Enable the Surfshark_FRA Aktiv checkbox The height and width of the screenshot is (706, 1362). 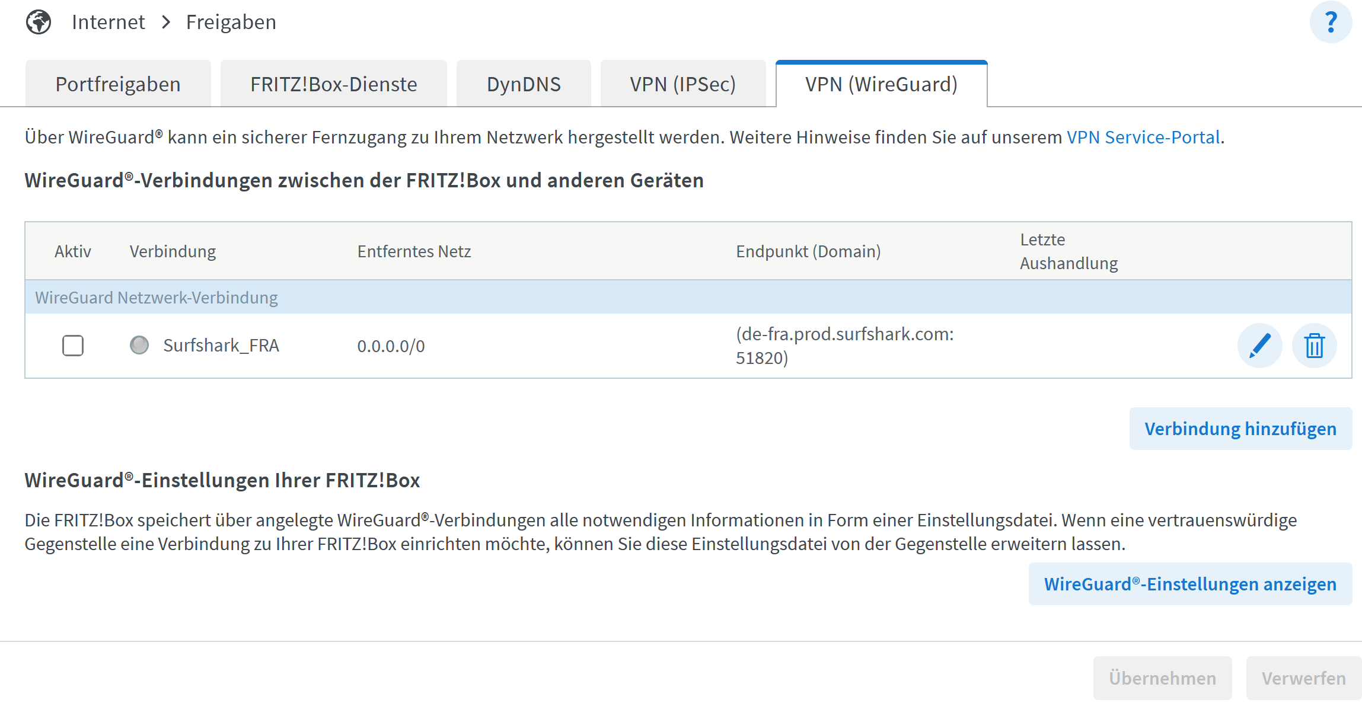point(73,345)
